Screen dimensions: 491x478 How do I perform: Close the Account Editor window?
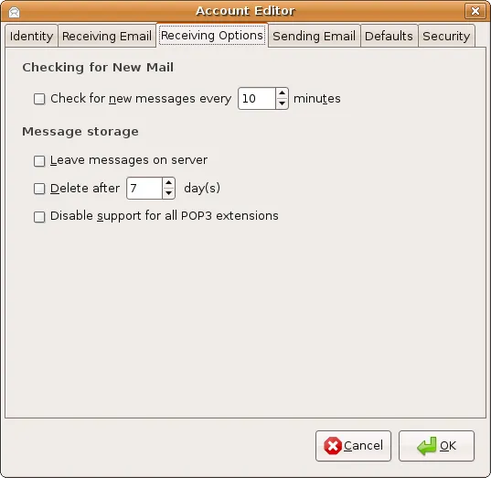click(x=475, y=11)
